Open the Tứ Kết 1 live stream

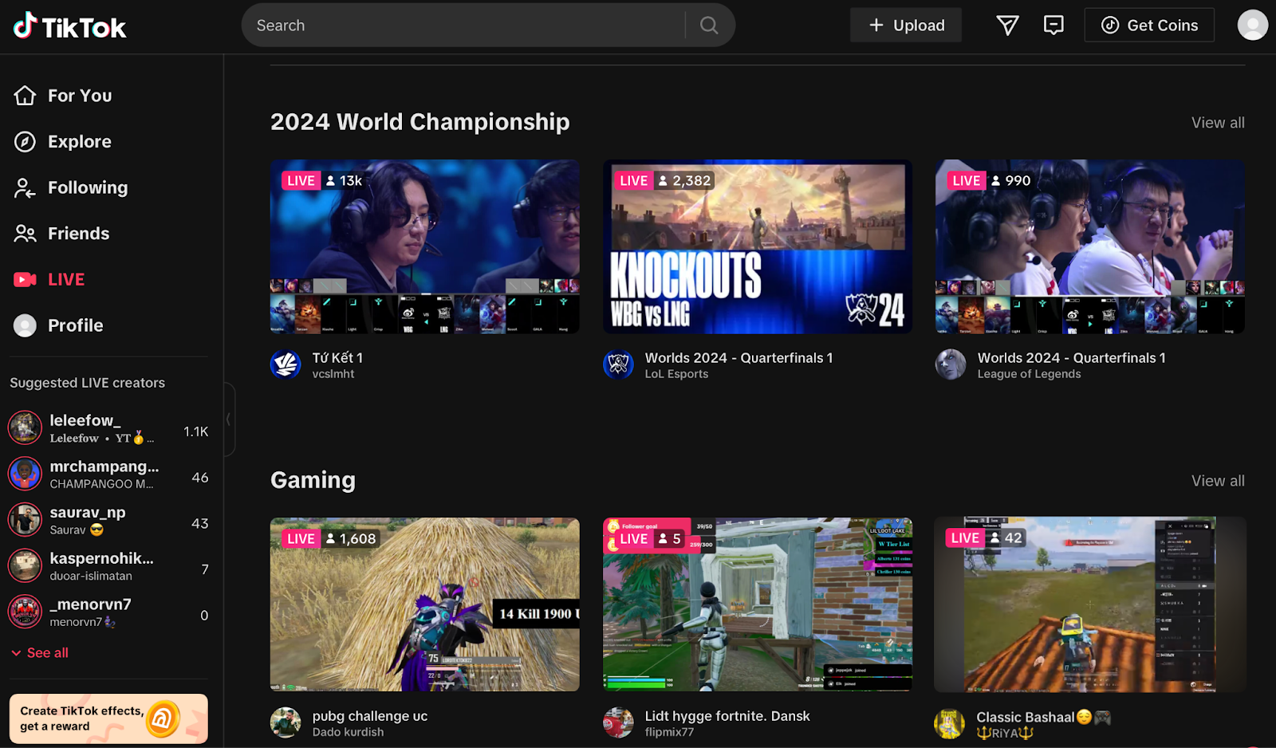(424, 246)
